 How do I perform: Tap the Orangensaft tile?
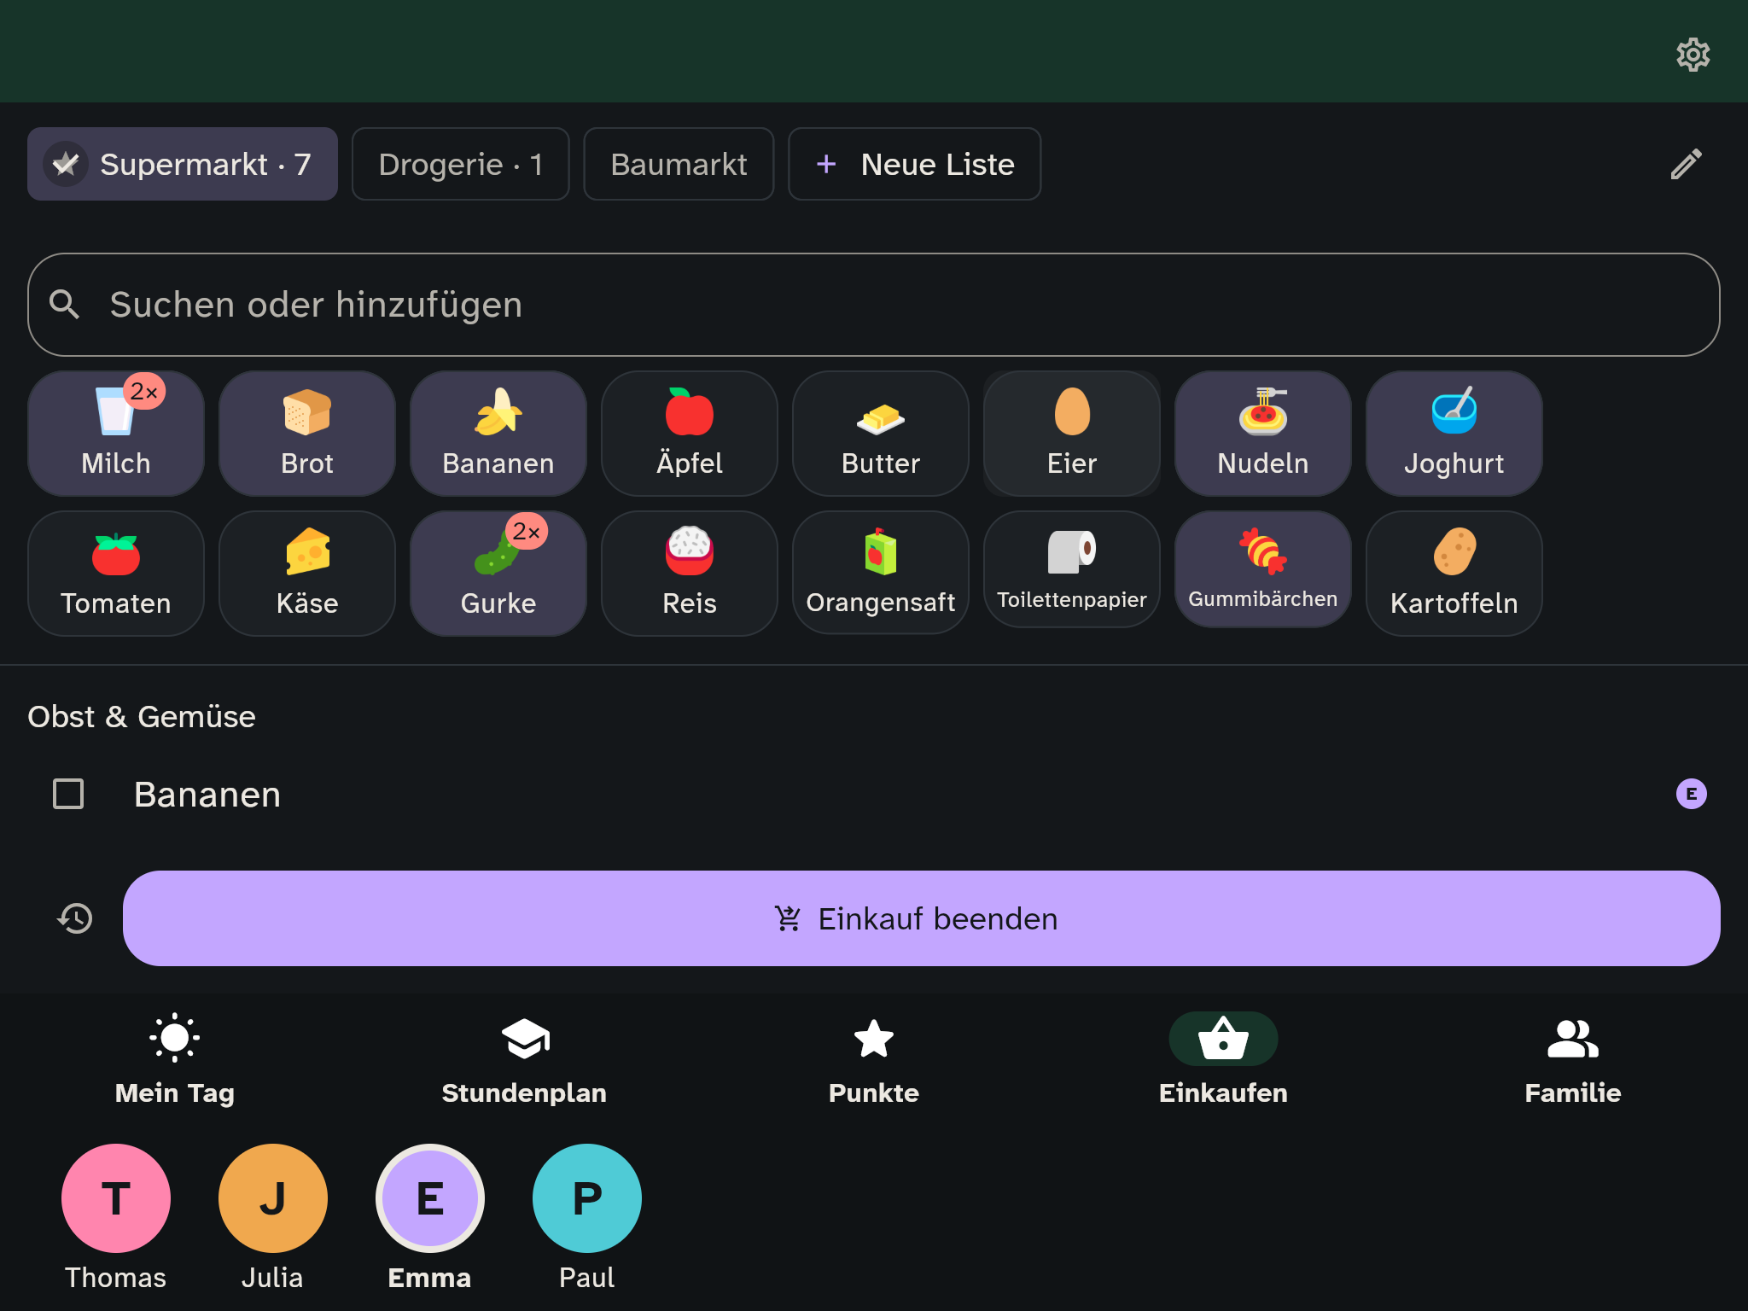(881, 573)
